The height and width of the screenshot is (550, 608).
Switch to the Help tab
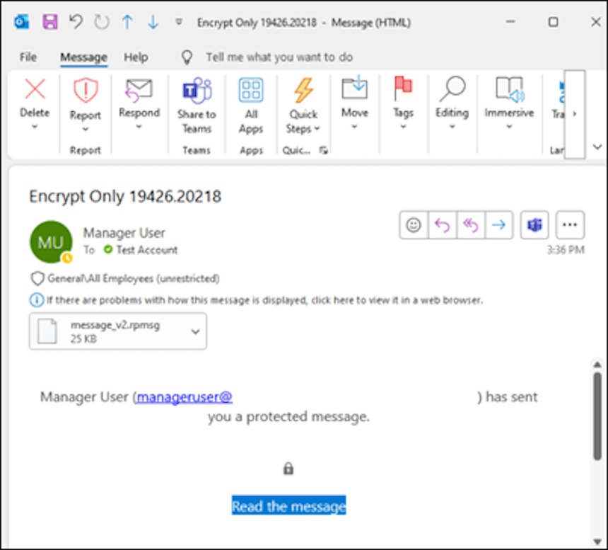point(136,57)
